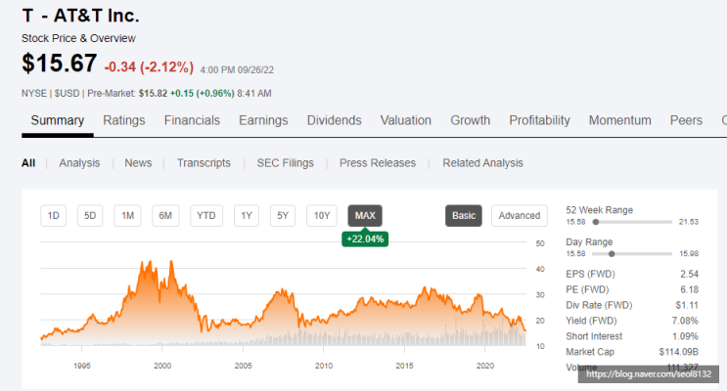
Task: Click the -0.34 (-2.12%) price change
Action: [149, 67]
